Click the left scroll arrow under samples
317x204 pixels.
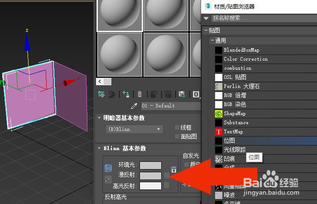(x=100, y=82)
